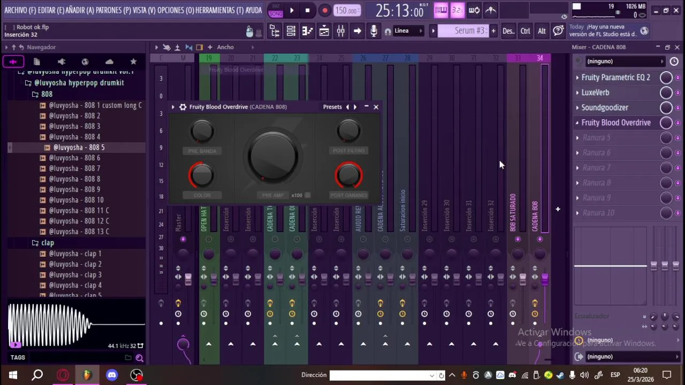This screenshot has height=385, width=685.
Task: Open the ARCHIVO menu
Action: 20,10
